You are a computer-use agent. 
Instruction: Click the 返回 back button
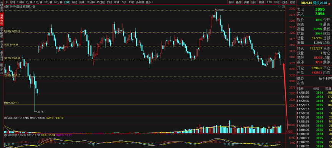pos(292,2)
